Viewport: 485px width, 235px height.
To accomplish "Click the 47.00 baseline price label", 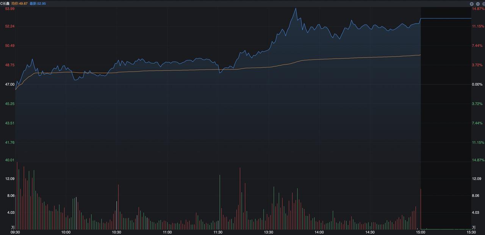I will click(9, 84).
